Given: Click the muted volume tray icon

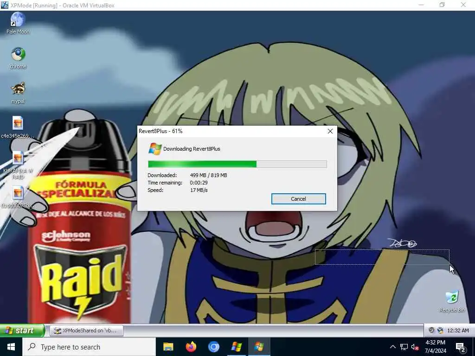Looking at the screenshot, I should pyautogui.click(x=415, y=347).
